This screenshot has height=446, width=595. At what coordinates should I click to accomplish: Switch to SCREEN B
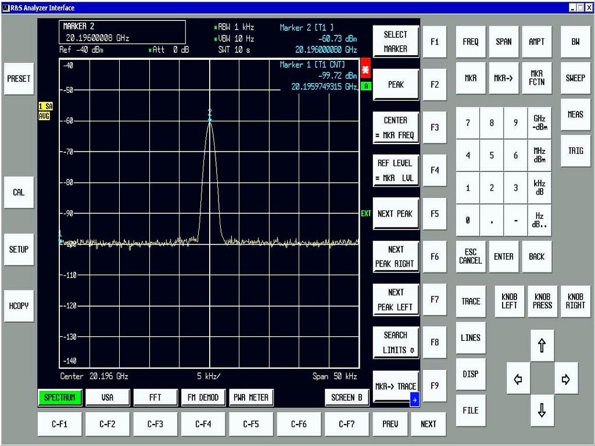point(346,398)
